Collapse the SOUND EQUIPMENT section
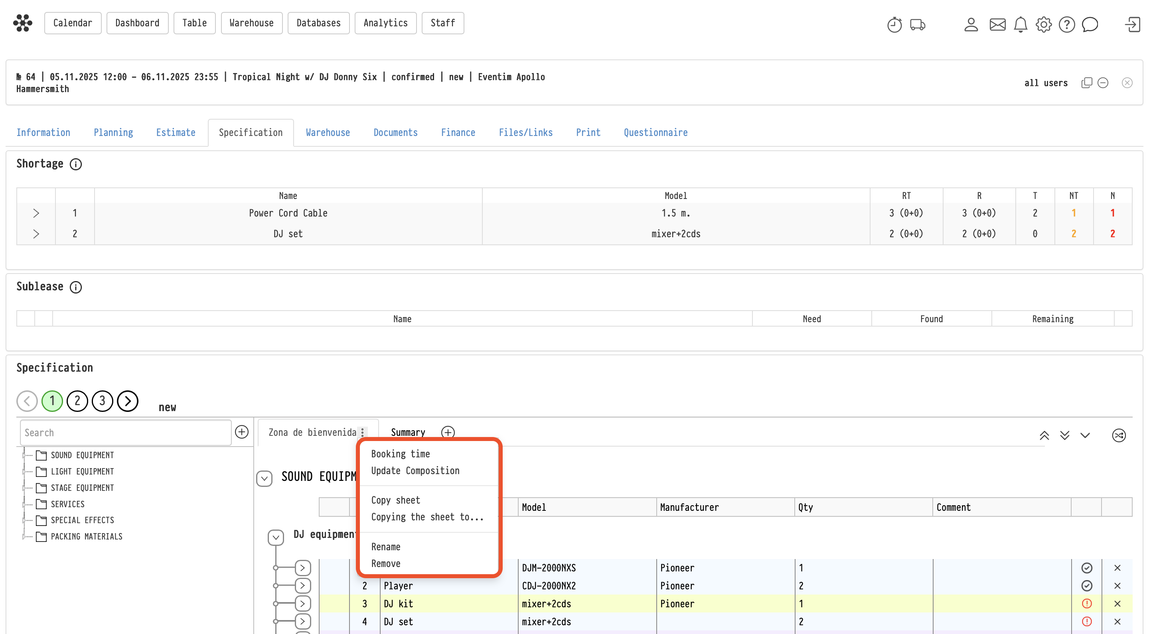 pos(264,478)
